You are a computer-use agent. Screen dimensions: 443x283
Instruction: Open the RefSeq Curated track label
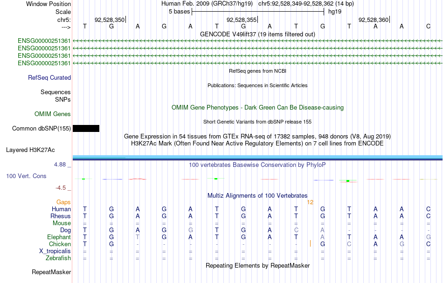(49, 78)
